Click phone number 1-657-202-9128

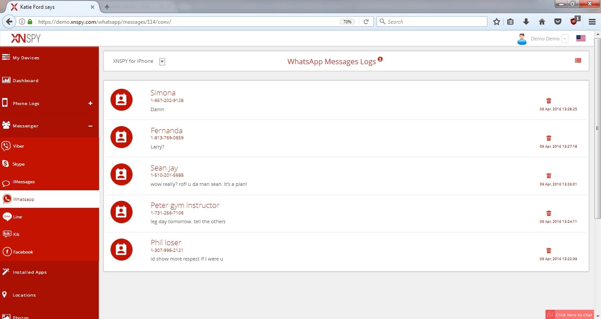point(167,101)
